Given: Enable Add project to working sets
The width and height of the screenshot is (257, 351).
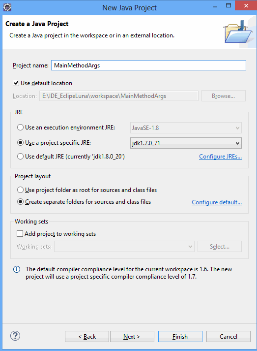Looking at the screenshot, I should [x=20, y=234].
